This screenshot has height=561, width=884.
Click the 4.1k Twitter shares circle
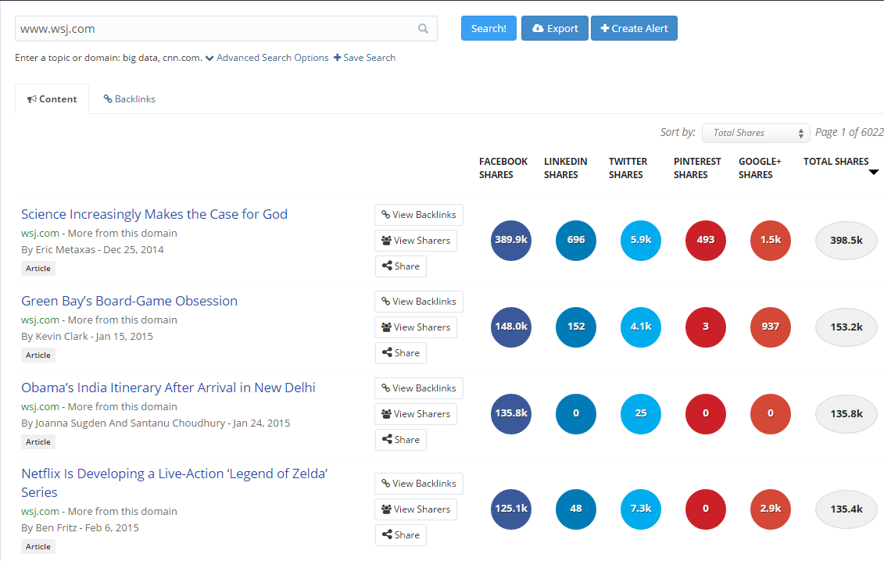pos(641,327)
